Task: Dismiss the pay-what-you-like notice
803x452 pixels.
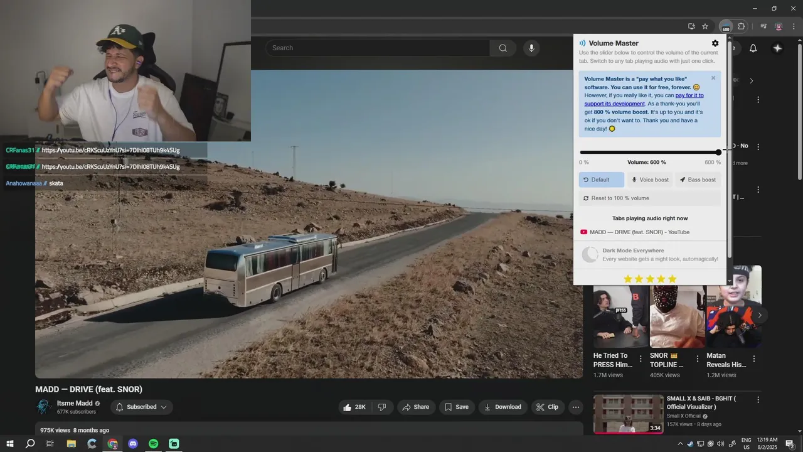Action: coord(713,78)
